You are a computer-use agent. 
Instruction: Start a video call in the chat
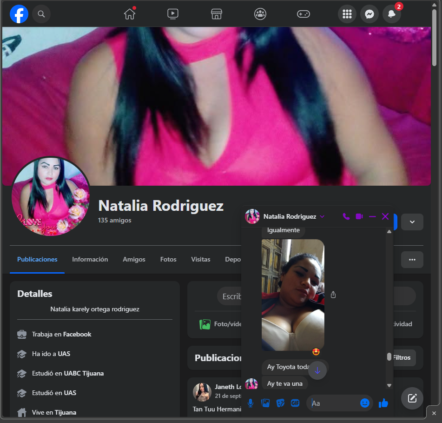(359, 216)
